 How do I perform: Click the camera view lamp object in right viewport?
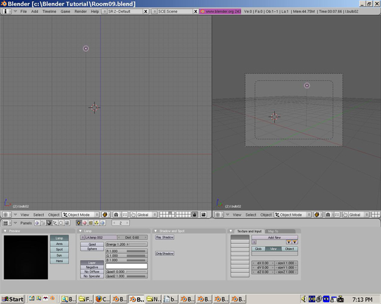[x=307, y=86]
